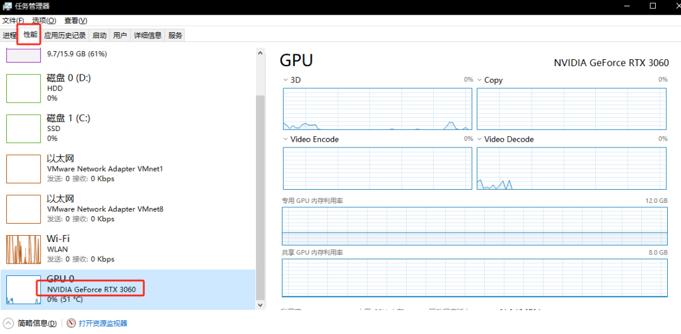Viewport: 681px width, 334px height.
Task: Click the 磁盘 1 (C:) label
Action: [x=68, y=118]
